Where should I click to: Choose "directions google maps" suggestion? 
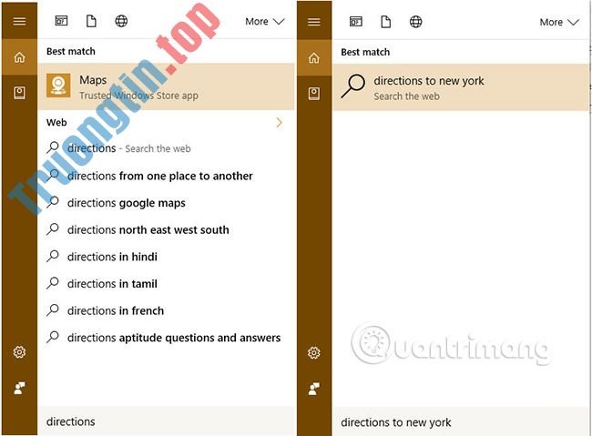point(126,203)
